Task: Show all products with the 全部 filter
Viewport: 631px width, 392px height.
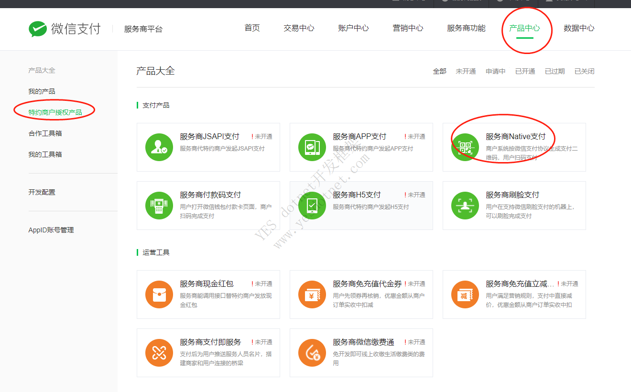Action: coord(440,71)
